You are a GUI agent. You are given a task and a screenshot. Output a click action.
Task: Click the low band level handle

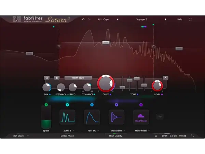pos(29,53)
